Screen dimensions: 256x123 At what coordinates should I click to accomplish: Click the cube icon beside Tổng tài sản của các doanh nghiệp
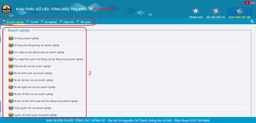click(11, 66)
